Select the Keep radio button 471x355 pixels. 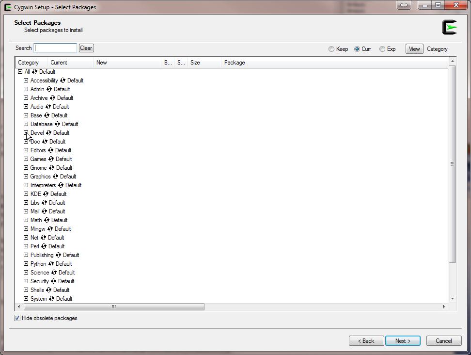pos(331,49)
